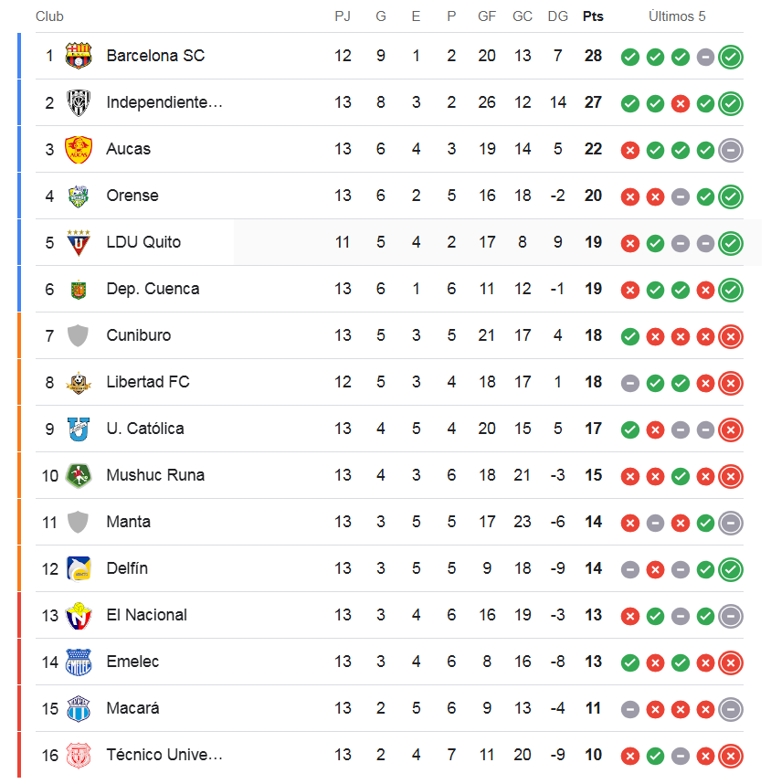
Task: Click the El Nacional team logo
Action: [79, 615]
